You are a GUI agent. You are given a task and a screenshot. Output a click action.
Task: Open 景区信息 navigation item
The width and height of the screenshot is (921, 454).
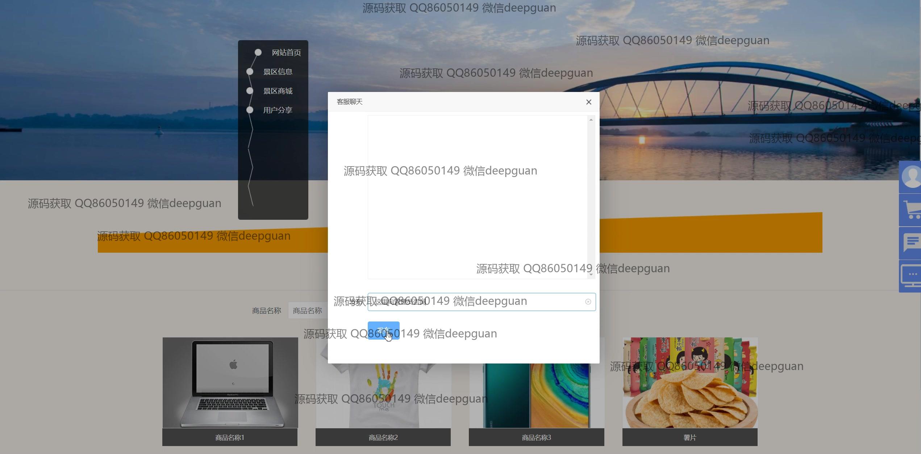[x=278, y=72]
